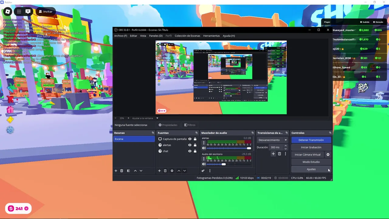Open the Ayuda menu
389x219 pixels.
(229, 36)
